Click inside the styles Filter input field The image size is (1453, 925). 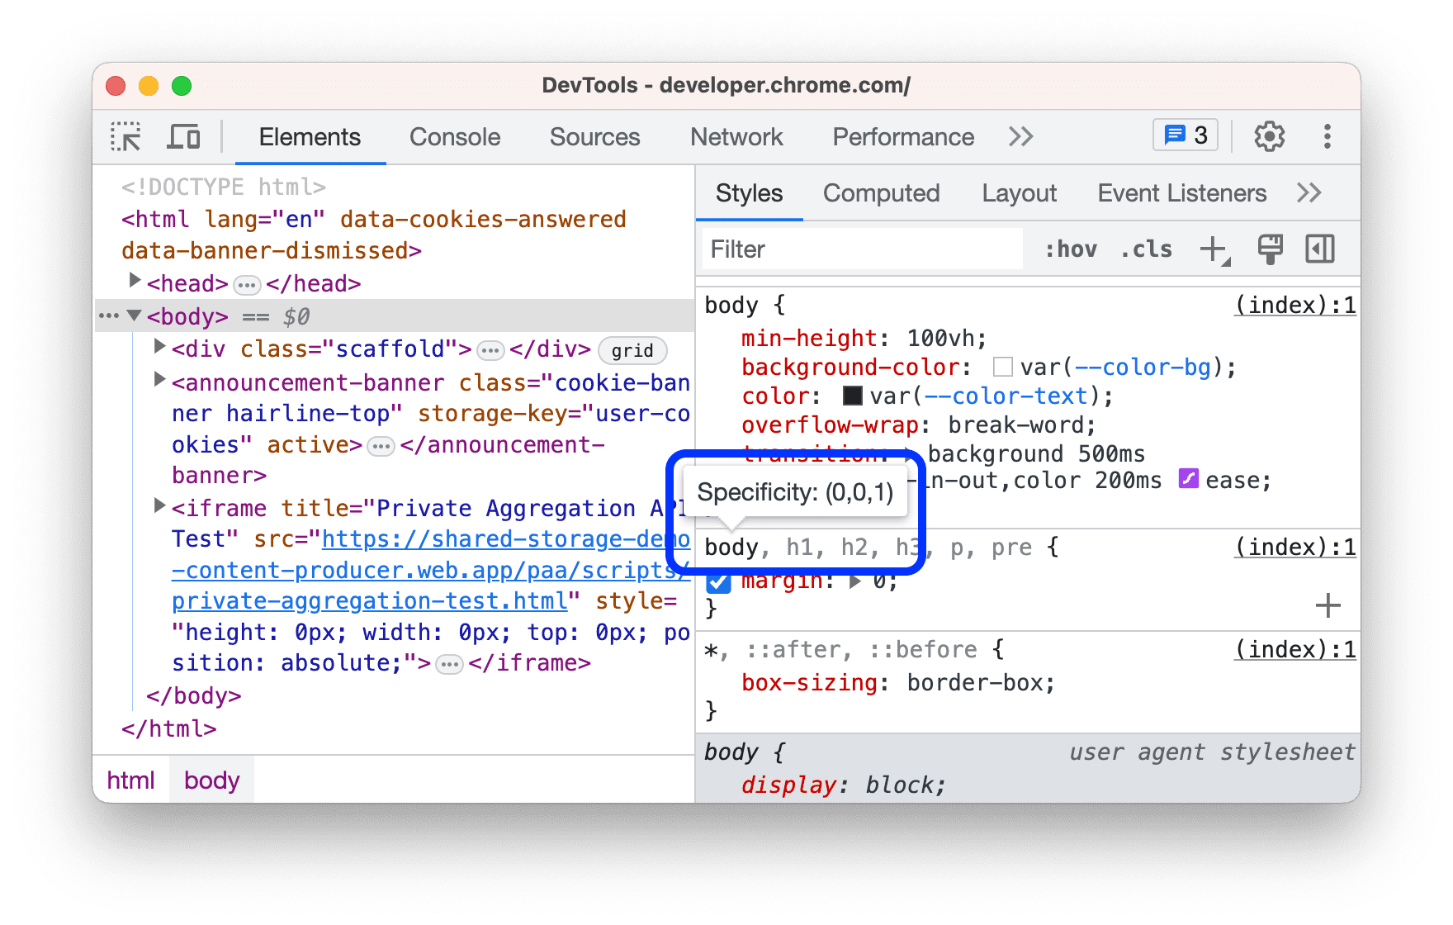[x=859, y=249]
